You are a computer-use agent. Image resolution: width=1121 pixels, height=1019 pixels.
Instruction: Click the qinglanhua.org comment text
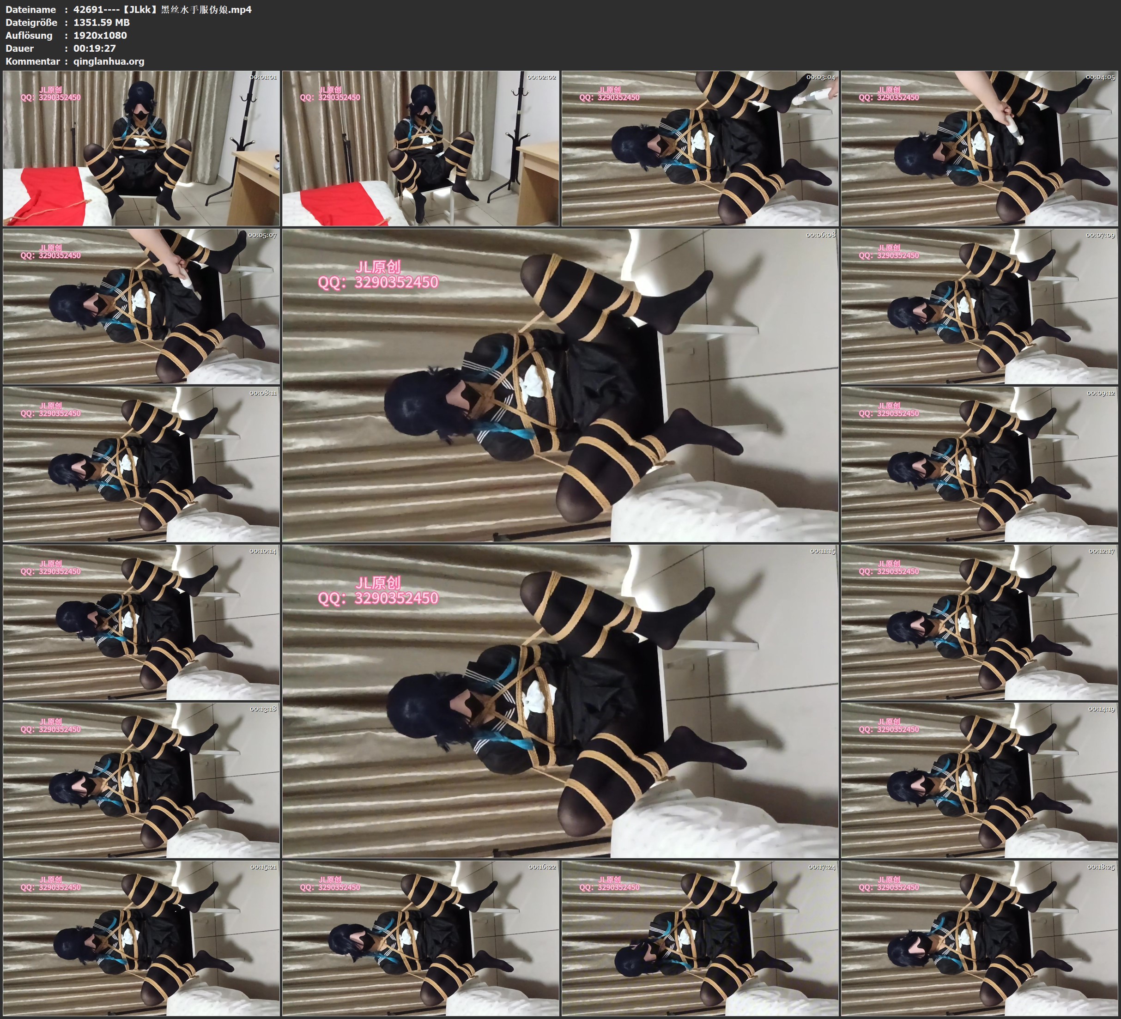click(109, 61)
